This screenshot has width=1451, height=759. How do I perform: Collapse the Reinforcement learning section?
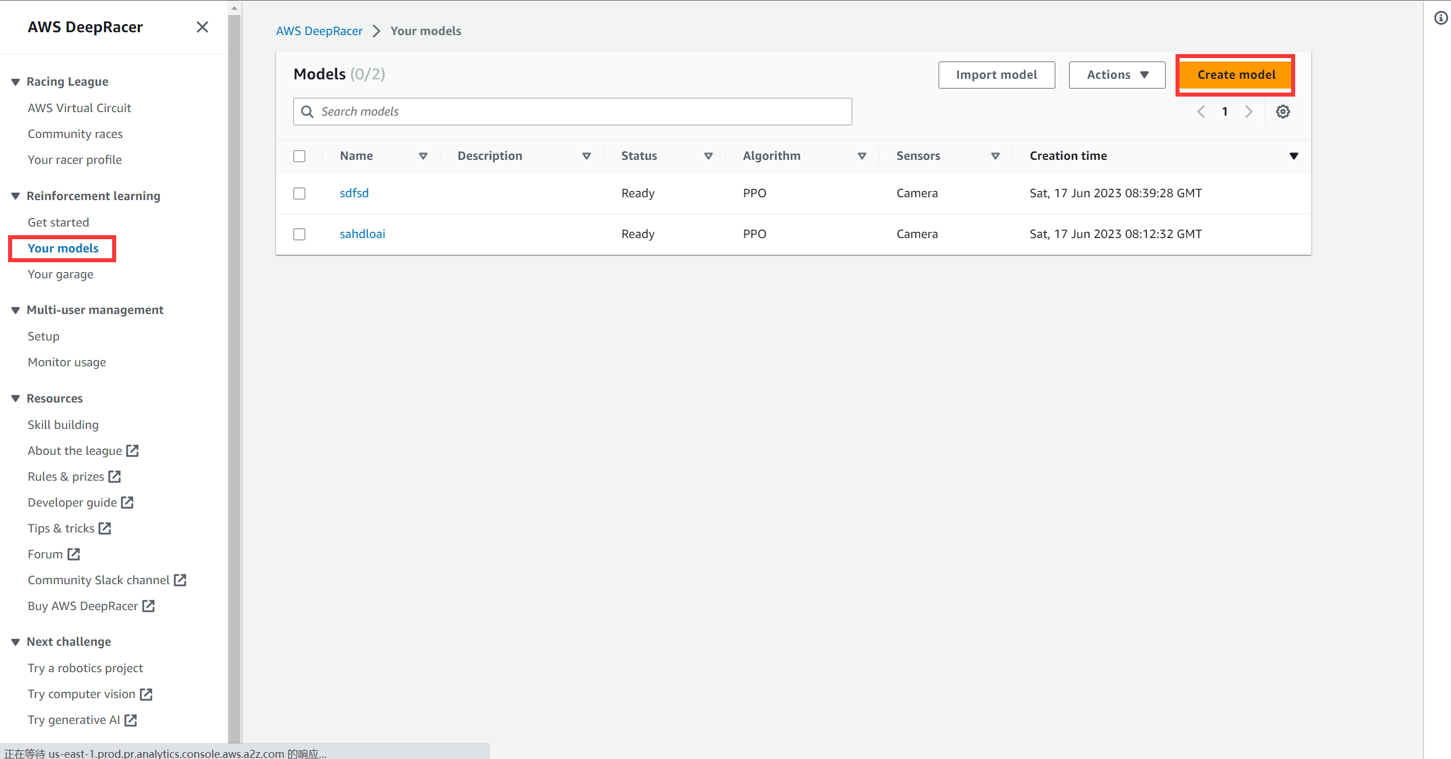tap(16, 196)
